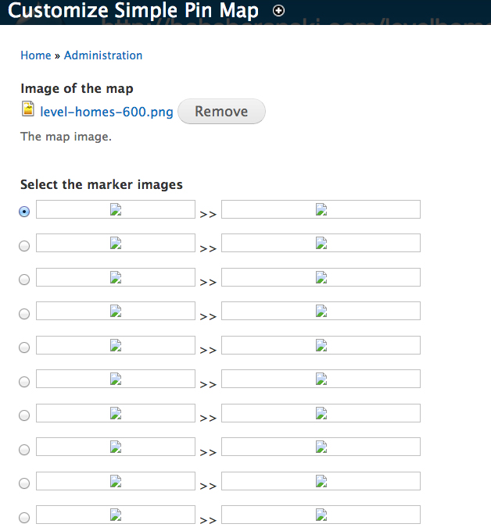Image resolution: width=491 pixels, height=531 pixels.
Task: Select the eighth marker images radio button
Action: (x=24, y=450)
